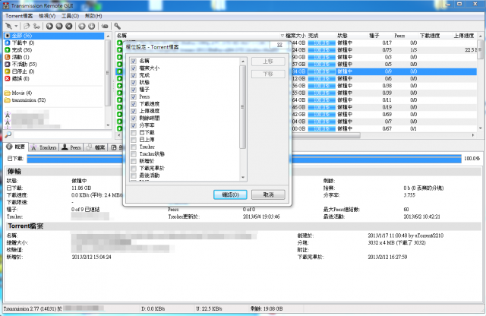Open the dropdown arrow beside the connect icon

click(x=16, y=27)
